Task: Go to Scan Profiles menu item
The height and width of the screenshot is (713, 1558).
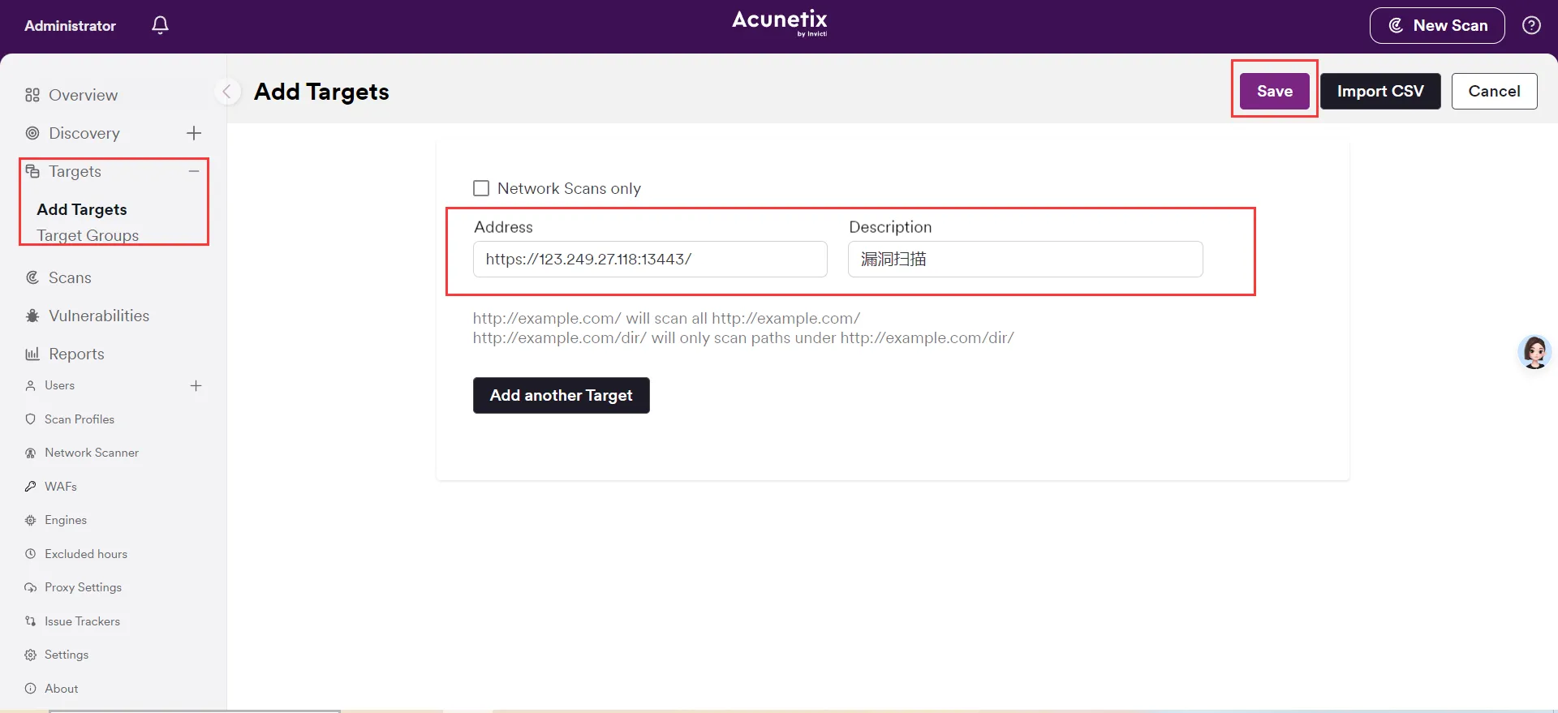Action: [x=80, y=419]
